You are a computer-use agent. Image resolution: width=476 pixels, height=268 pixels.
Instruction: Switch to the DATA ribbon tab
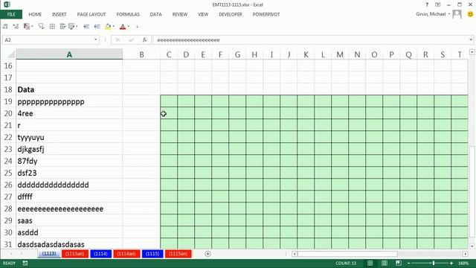tap(155, 14)
